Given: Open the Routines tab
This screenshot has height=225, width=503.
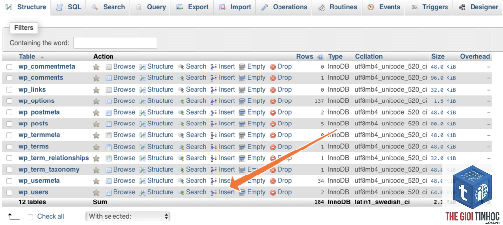Looking at the screenshot, I should (x=337, y=7).
